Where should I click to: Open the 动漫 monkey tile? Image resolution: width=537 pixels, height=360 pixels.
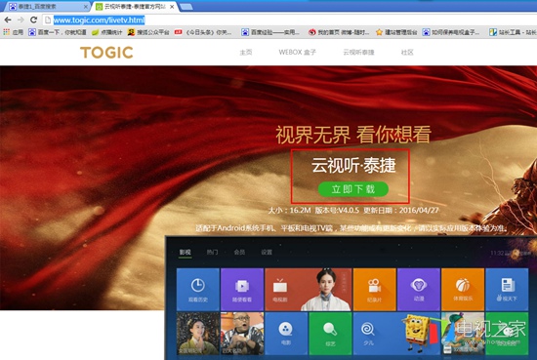[419, 289]
